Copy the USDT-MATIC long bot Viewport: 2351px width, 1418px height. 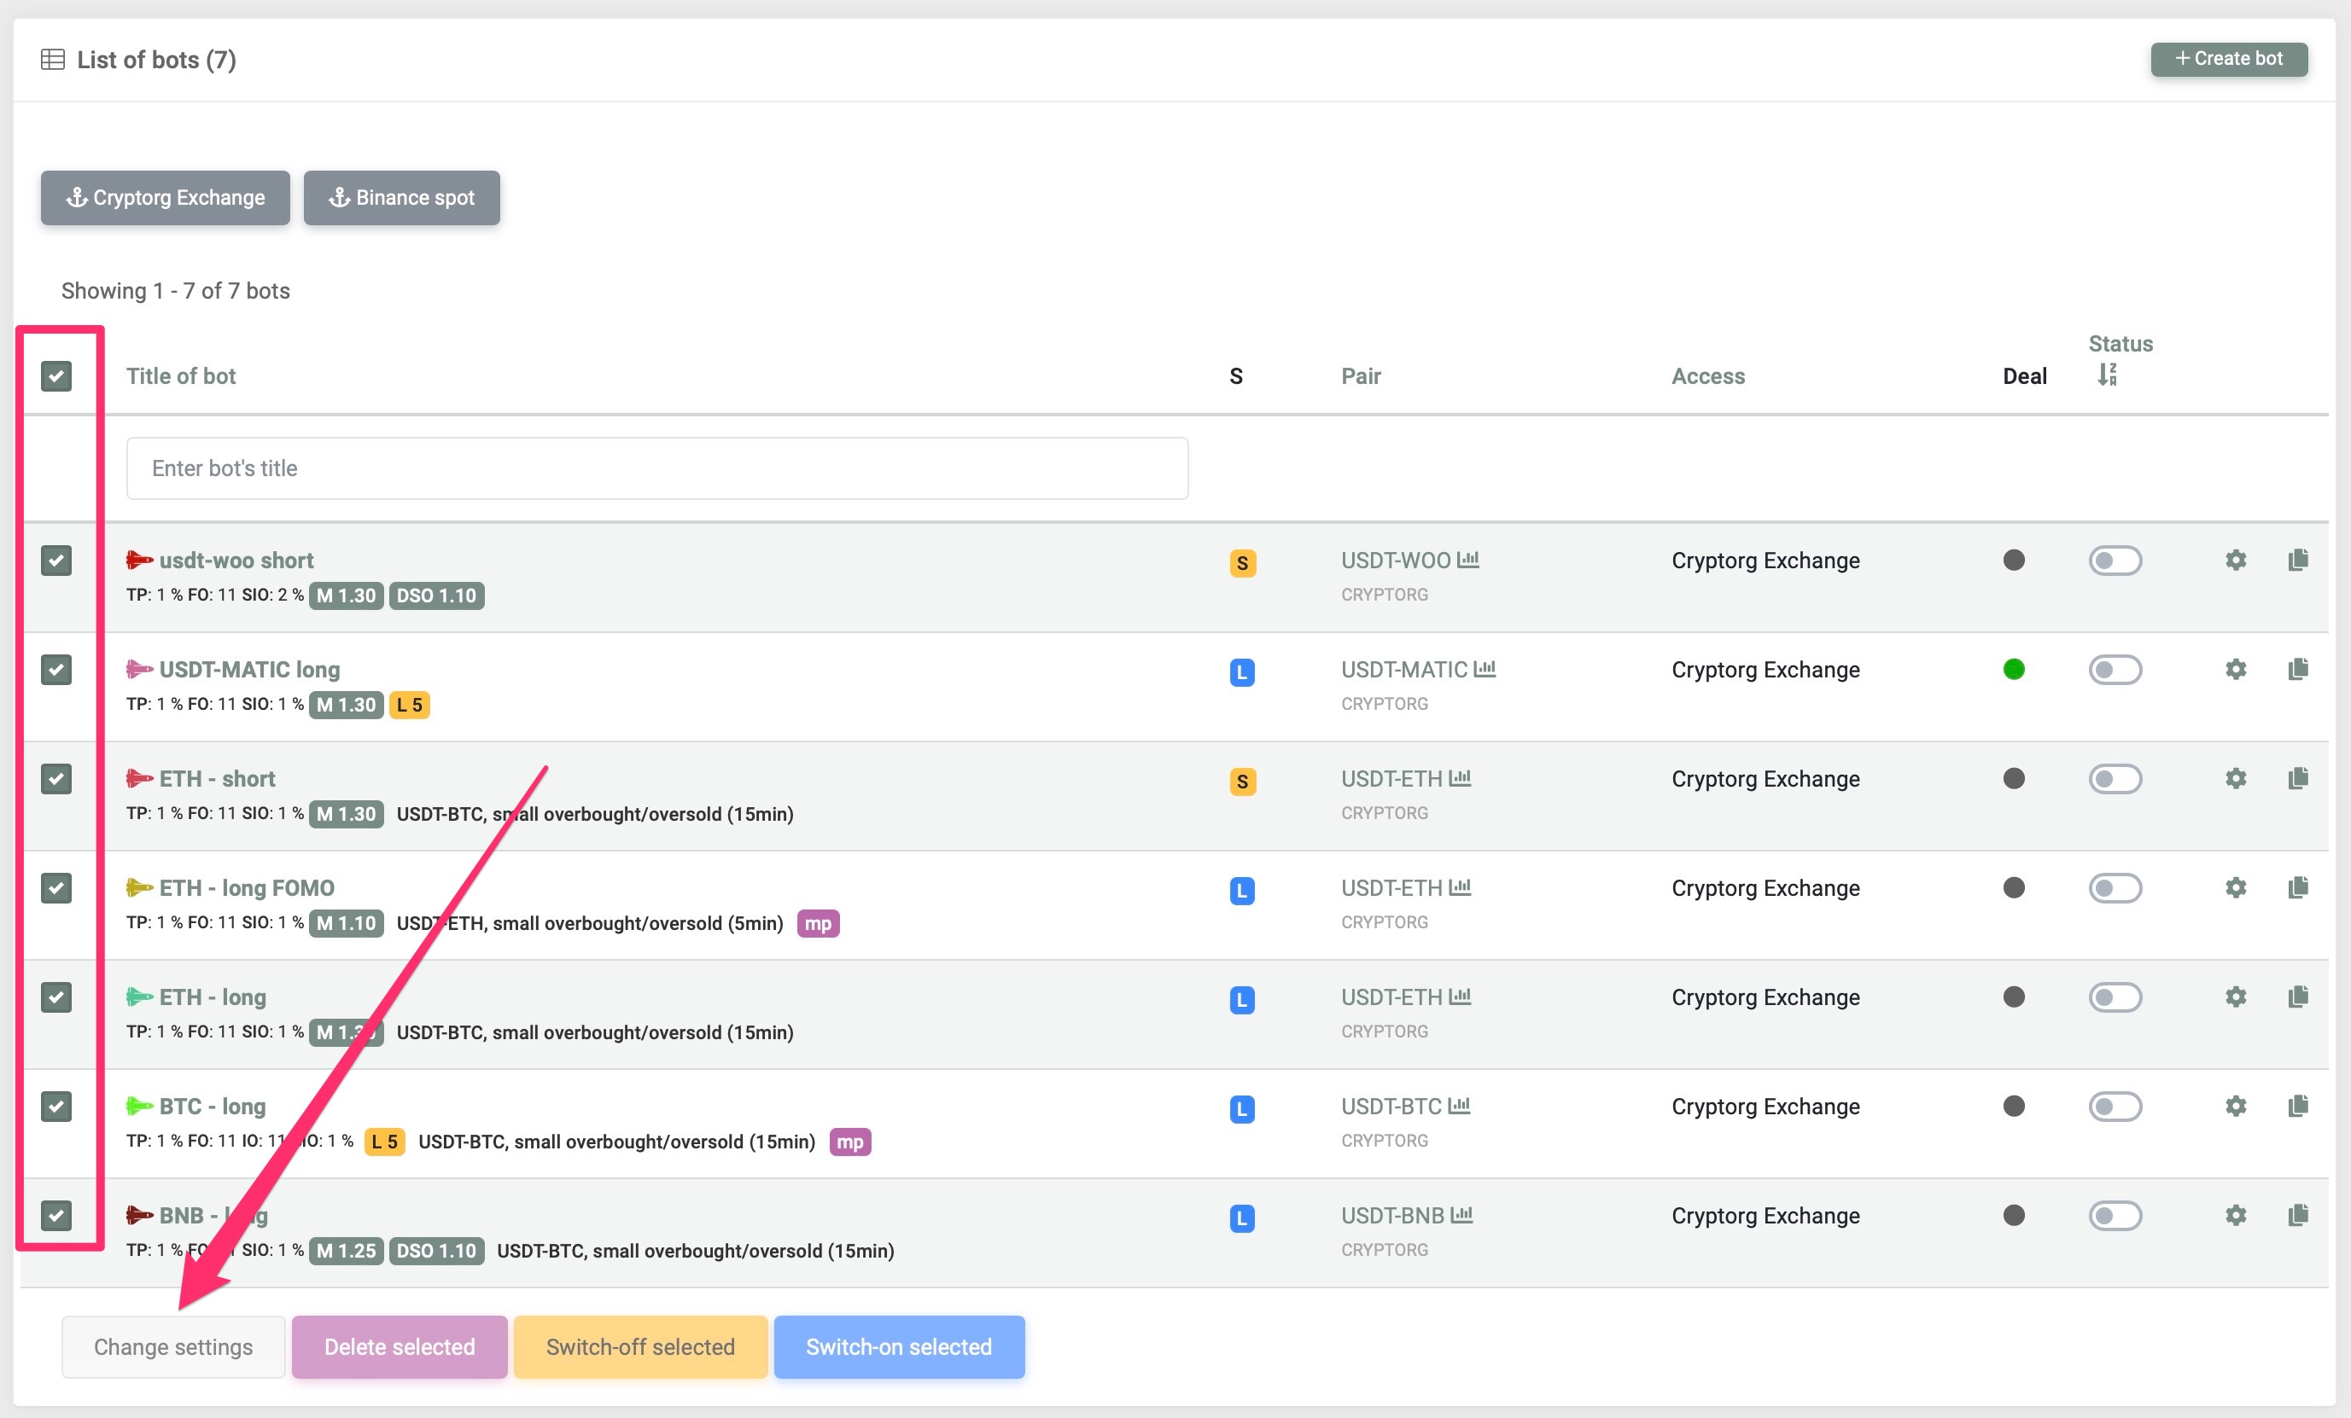pyautogui.click(x=2297, y=670)
